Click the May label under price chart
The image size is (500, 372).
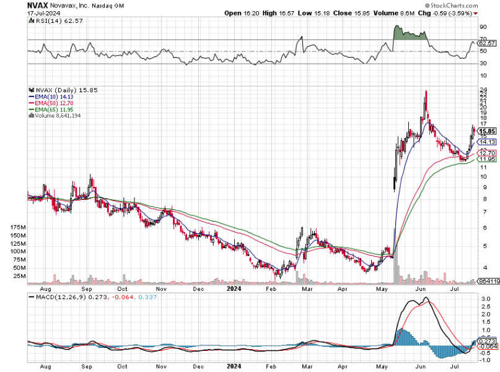click(x=382, y=289)
